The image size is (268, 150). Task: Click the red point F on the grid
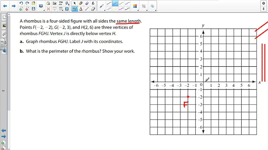pyautogui.click(x=188, y=97)
